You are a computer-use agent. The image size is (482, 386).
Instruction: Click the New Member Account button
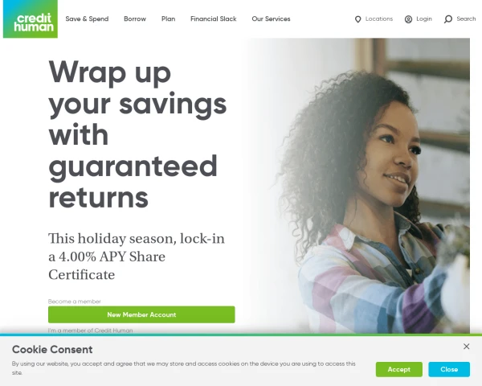point(141,314)
